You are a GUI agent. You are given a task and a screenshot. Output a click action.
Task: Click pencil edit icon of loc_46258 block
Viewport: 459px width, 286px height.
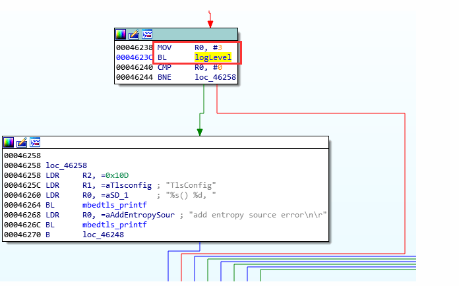[x=22, y=142]
